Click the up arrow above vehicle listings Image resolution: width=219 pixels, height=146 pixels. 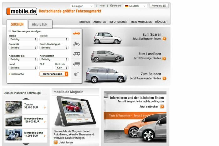[26, 99]
